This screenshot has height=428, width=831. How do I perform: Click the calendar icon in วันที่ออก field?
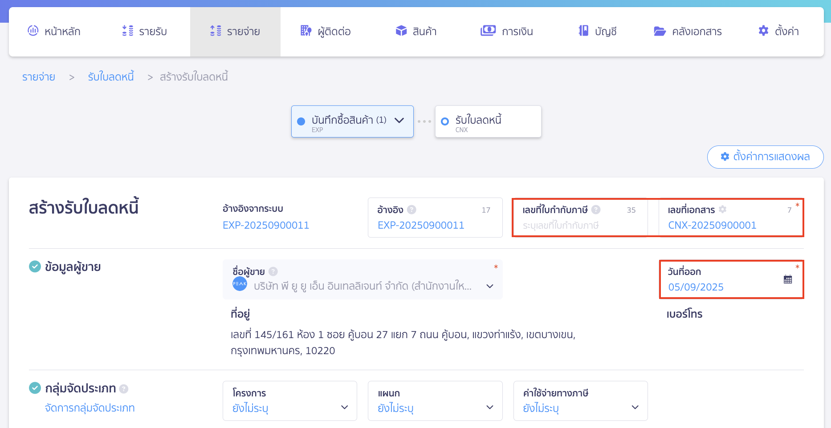tap(788, 279)
